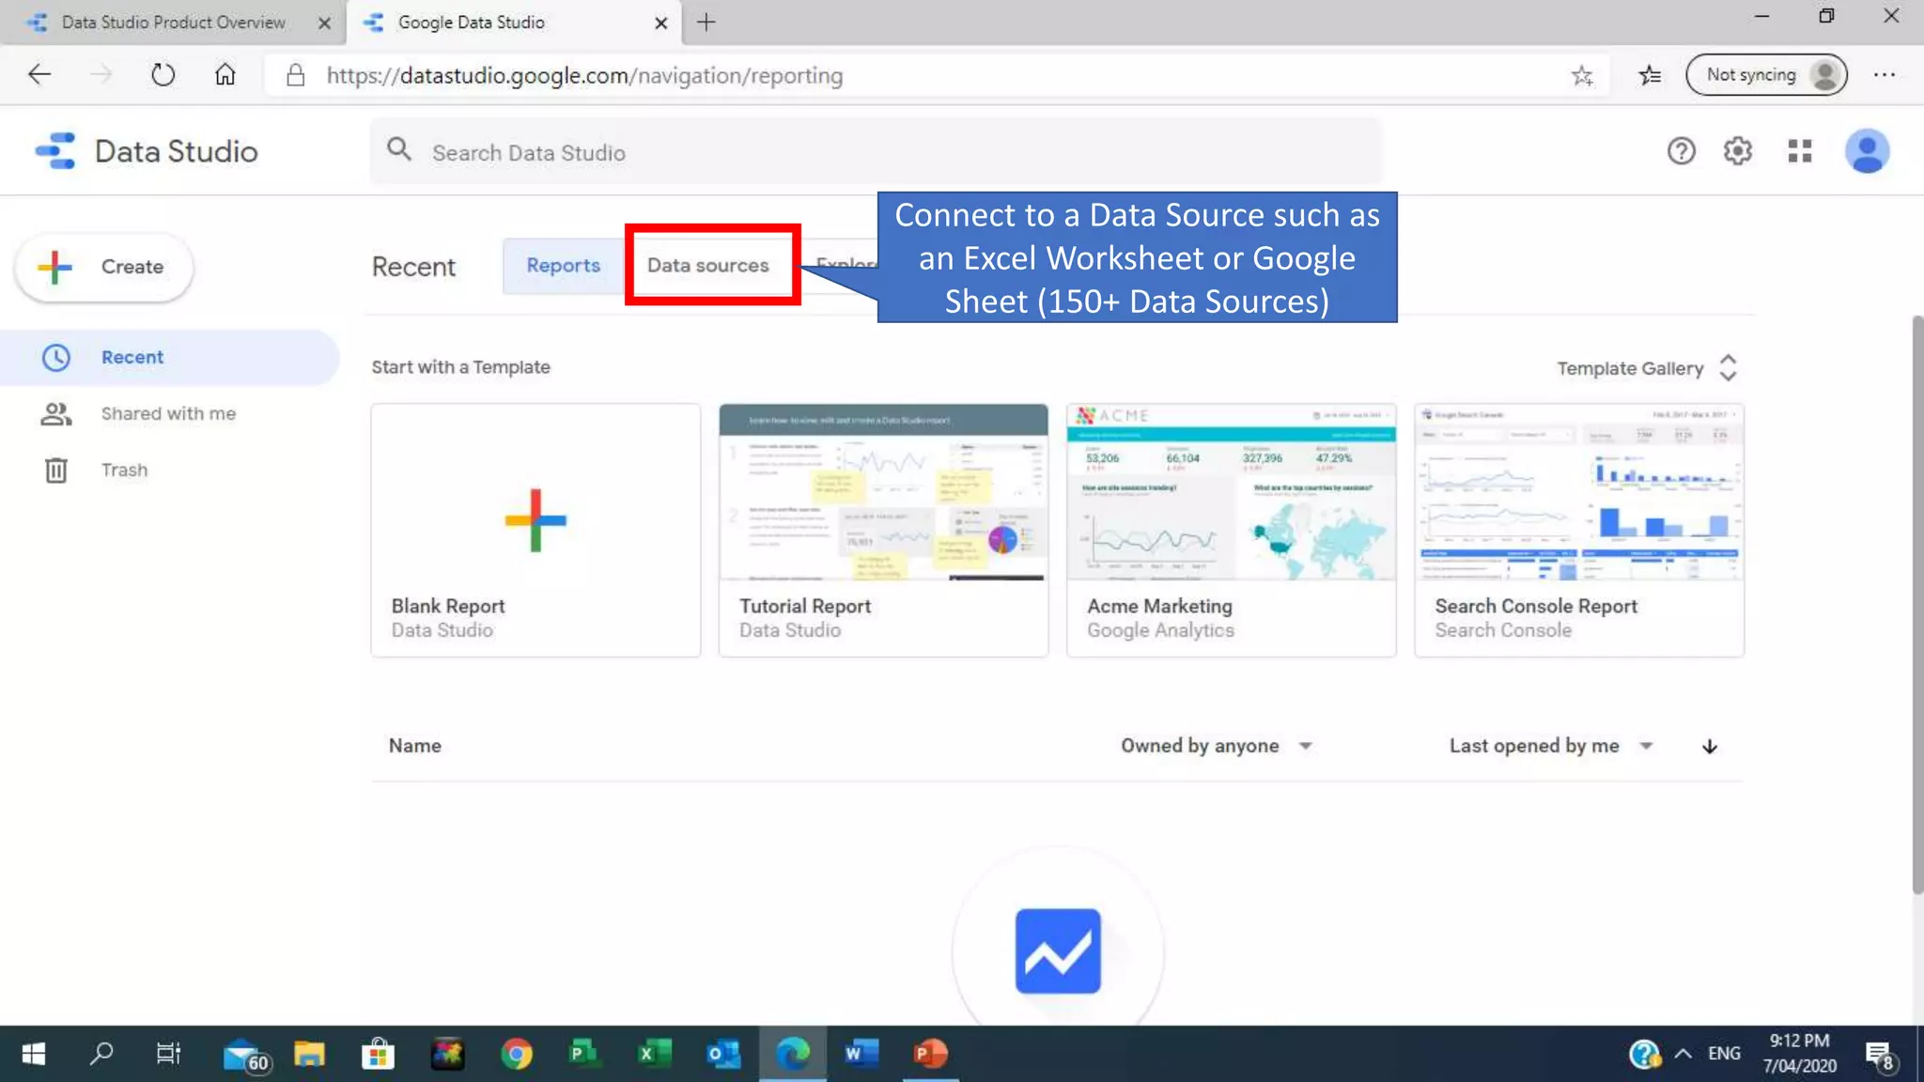The width and height of the screenshot is (1924, 1082).
Task: Open File Explorer from the taskbar
Action: coord(309,1054)
